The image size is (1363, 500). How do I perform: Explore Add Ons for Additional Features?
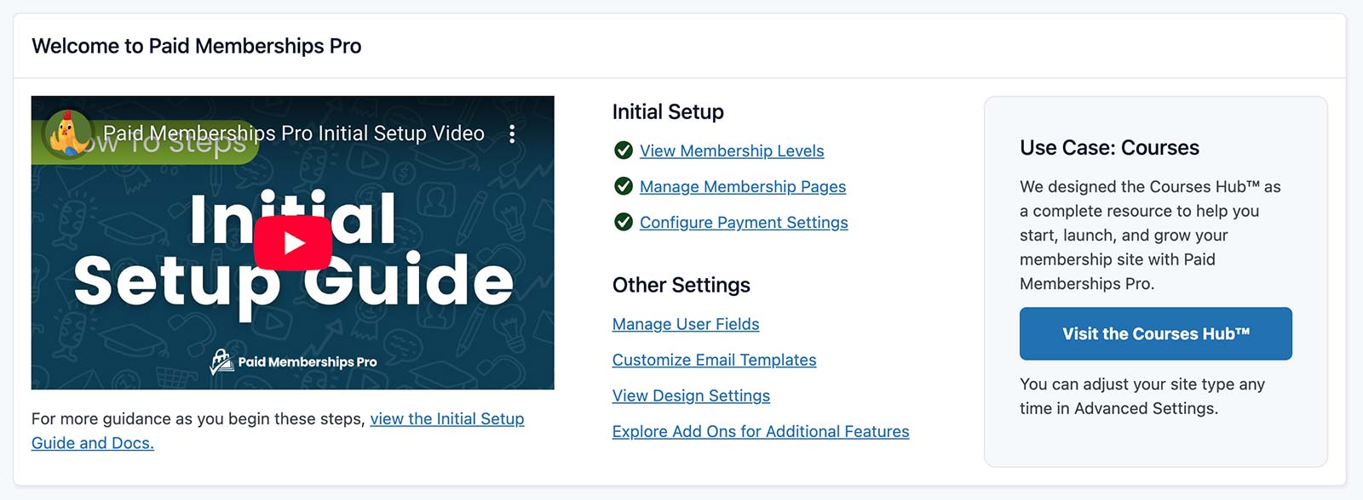click(x=761, y=431)
